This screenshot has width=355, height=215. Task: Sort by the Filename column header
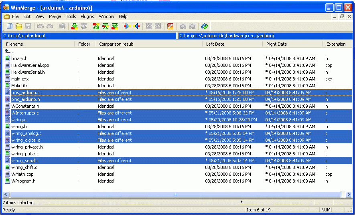[x=39, y=44]
